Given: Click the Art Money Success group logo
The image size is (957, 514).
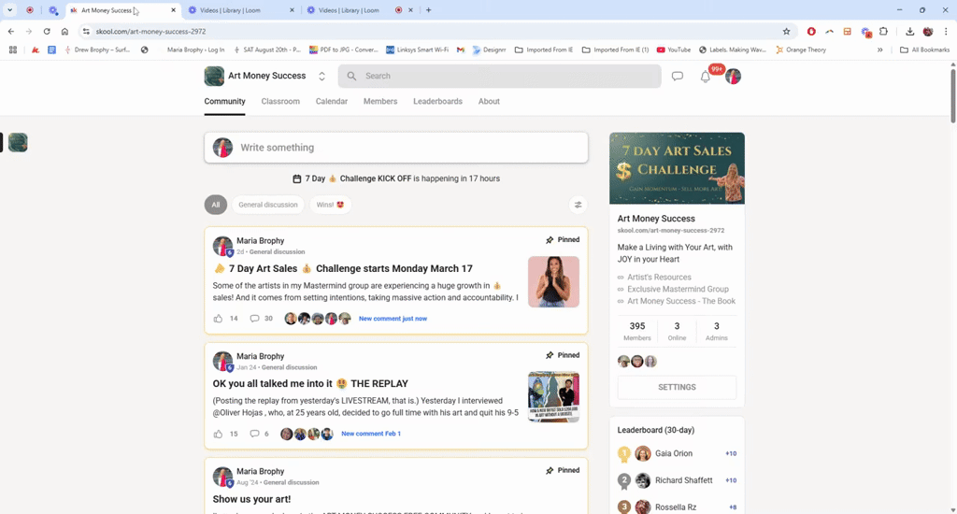Looking at the screenshot, I should (x=214, y=77).
